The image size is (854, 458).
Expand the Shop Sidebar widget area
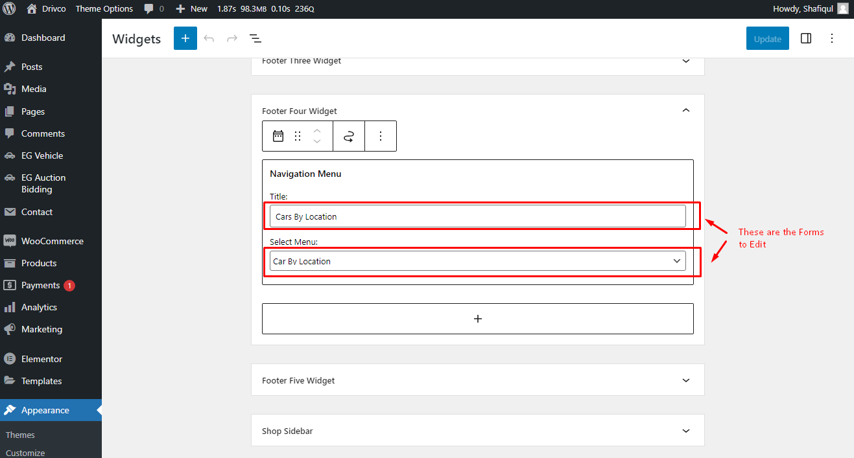pyautogui.click(x=686, y=431)
